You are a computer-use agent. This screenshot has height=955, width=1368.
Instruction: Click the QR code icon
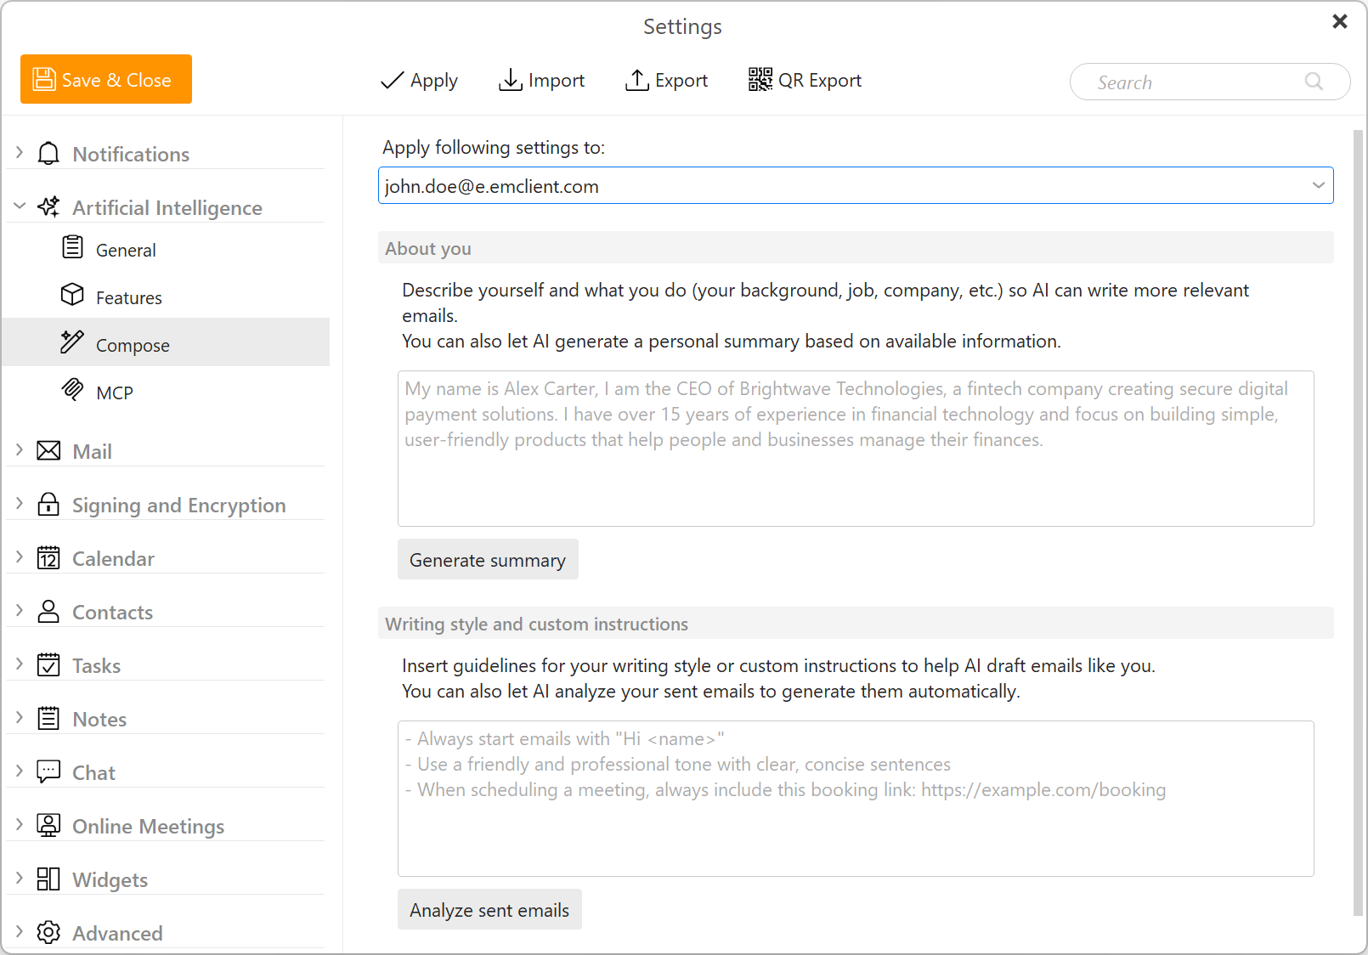click(x=760, y=80)
